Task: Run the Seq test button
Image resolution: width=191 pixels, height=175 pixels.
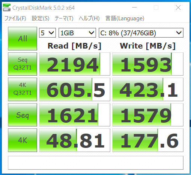Action: click(23, 115)
